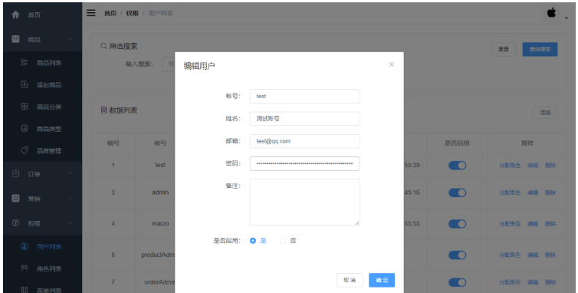Screen dimensions: 578x293
Task: Click the 角色列表 people icon
Action: pos(25,268)
